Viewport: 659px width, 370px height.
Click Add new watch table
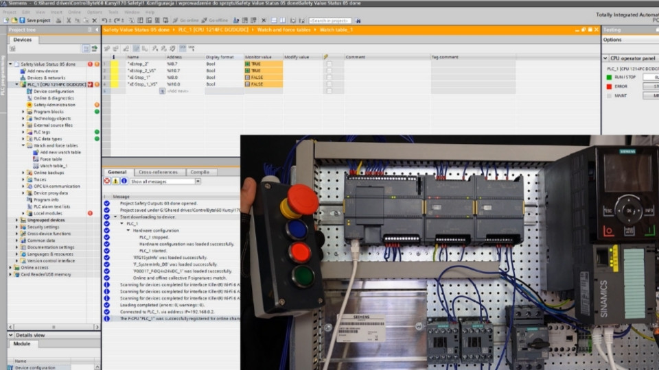click(60, 152)
